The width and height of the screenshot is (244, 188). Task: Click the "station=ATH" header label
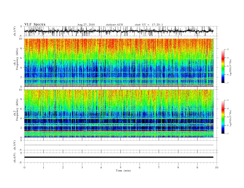[114, 25]
